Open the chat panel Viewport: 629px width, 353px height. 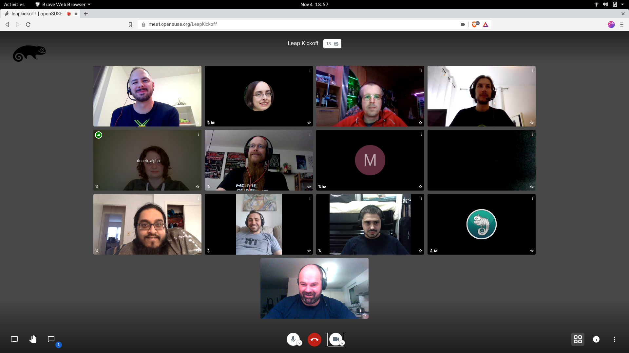point(51,339)
